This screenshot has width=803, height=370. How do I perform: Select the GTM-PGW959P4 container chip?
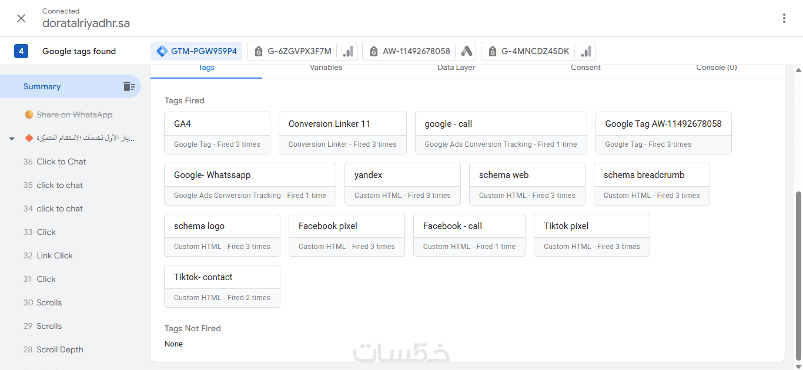tap(196, 51)
